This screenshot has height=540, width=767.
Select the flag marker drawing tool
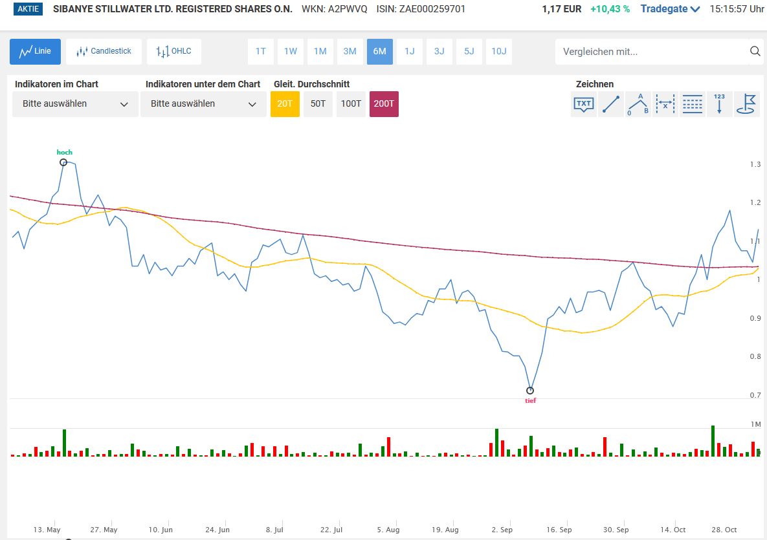coord(747,104)
